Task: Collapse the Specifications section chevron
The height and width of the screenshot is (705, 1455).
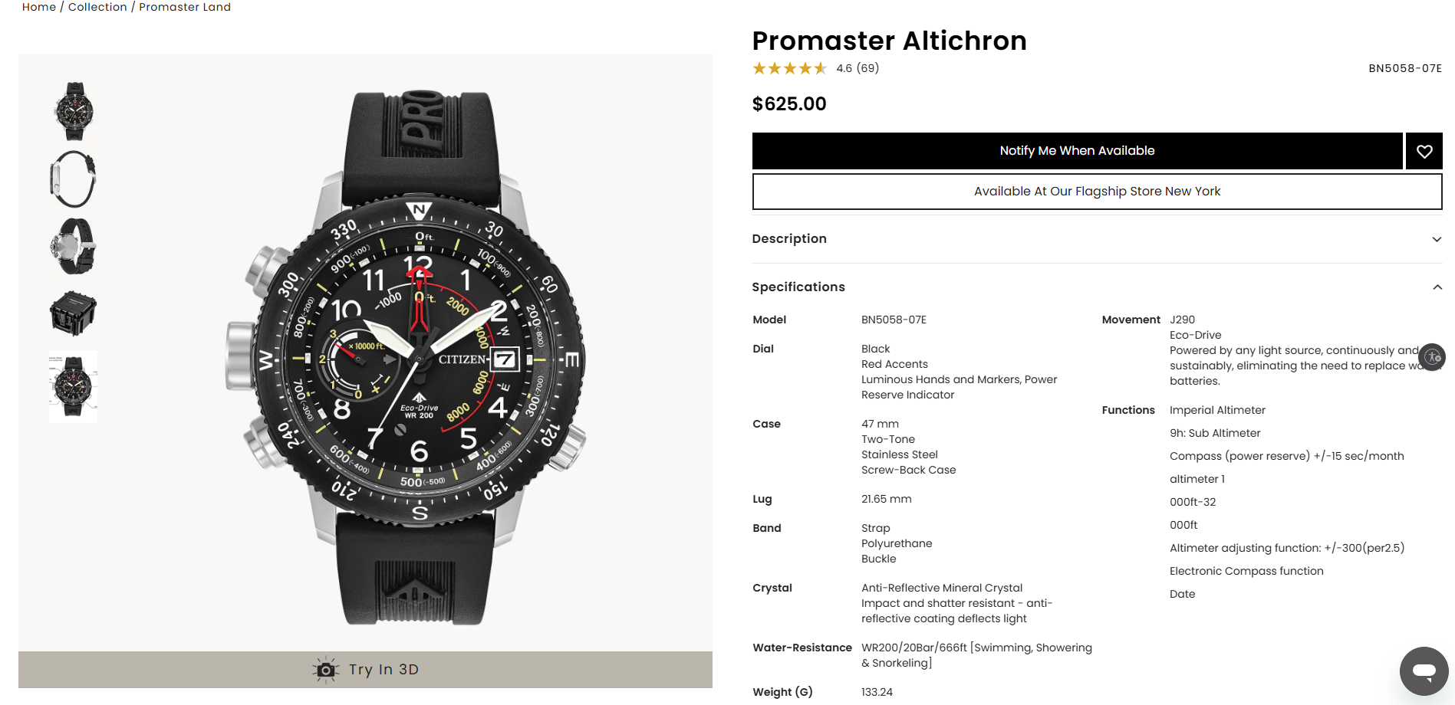Action: 1437,287
